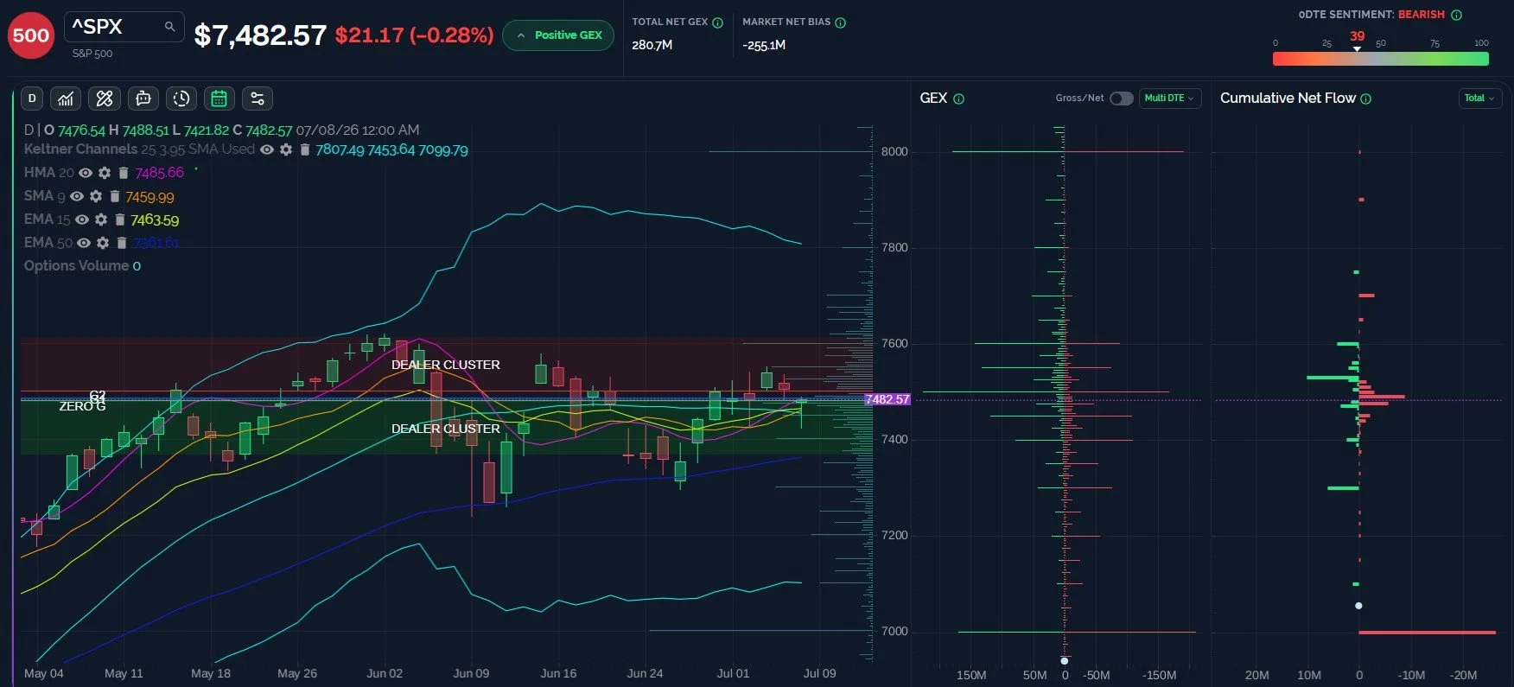This screenshot has height=687, width=1514.
Task: Expand the Positive GEX pill
Action: click(558, 35)
